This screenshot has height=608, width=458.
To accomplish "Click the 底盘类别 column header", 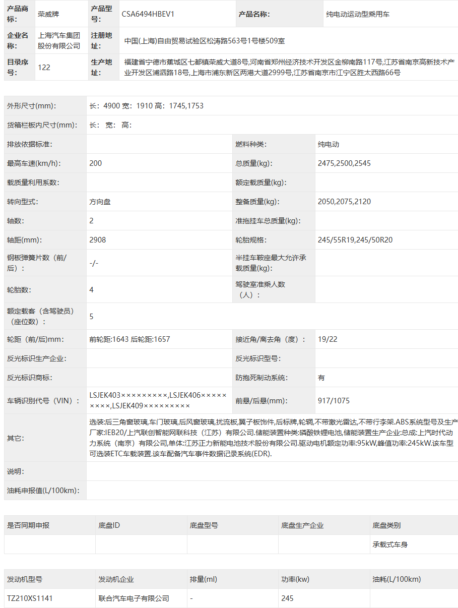I will coord(386,525).
